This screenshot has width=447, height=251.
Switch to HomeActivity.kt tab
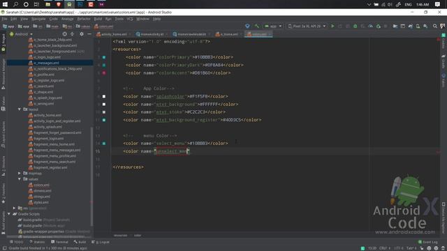coord(152,34)
